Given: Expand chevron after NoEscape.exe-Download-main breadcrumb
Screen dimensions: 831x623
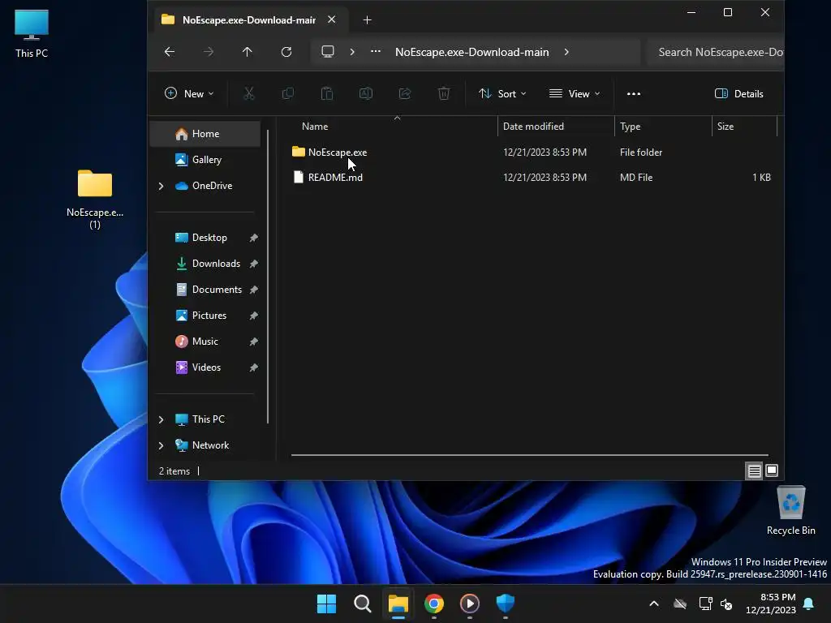Looking at the screenshot, I should [566, 52].
